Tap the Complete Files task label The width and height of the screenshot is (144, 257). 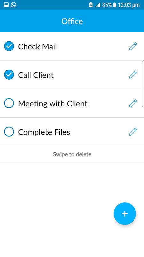[x=44, y=132]
